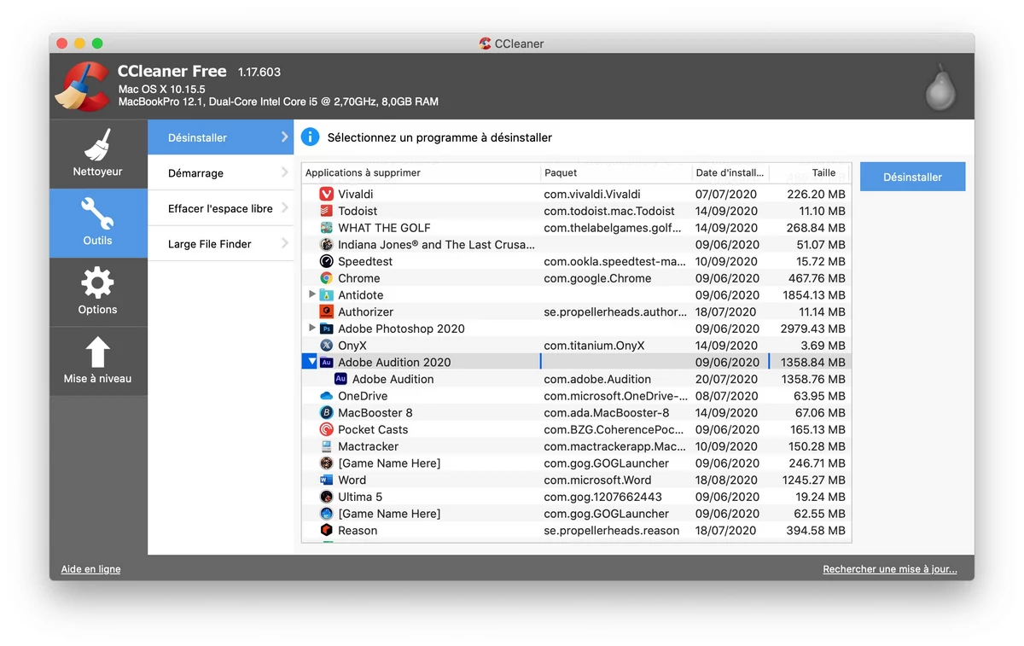Click the 07/07/2020 install date

click(x=726, y=195)
